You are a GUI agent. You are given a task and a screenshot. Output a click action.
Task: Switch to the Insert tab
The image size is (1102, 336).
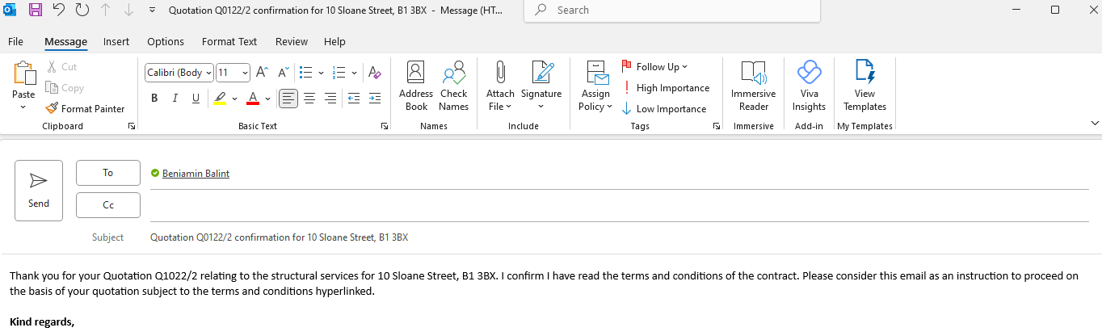pyautogui.click(x=116, y=41)
